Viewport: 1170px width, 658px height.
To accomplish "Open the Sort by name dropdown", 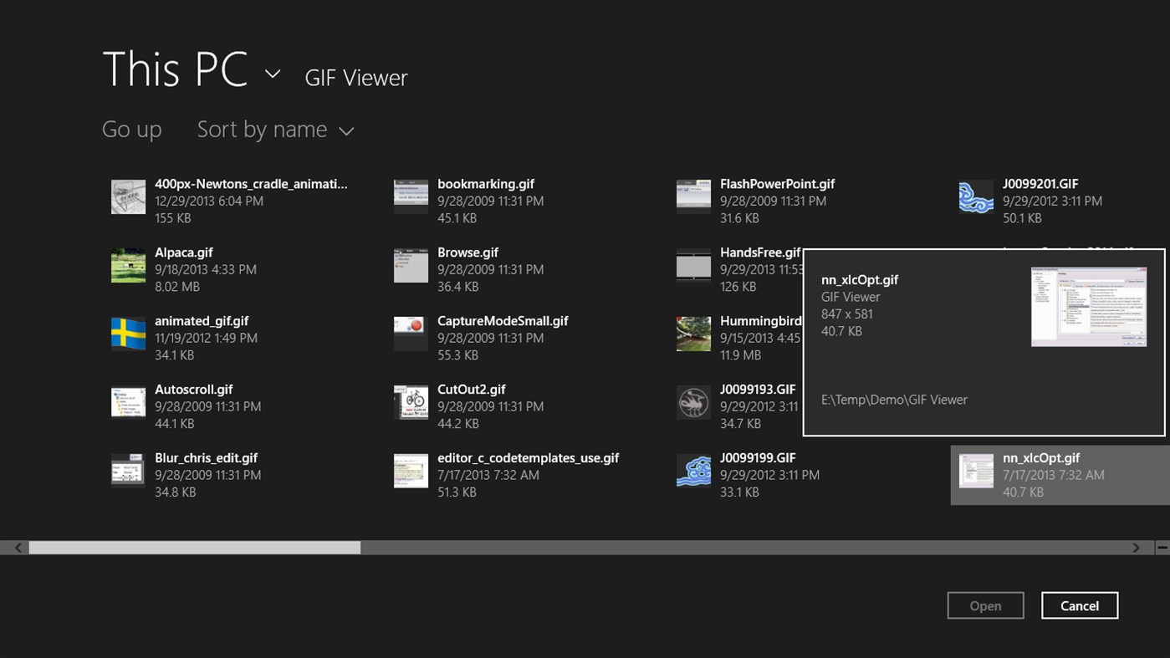I will click(276, 130).
